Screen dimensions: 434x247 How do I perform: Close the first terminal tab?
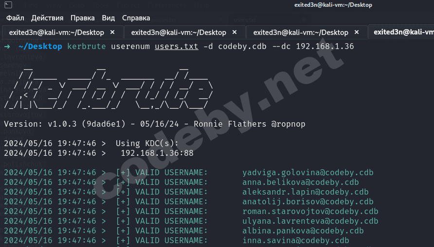(112, 33)
